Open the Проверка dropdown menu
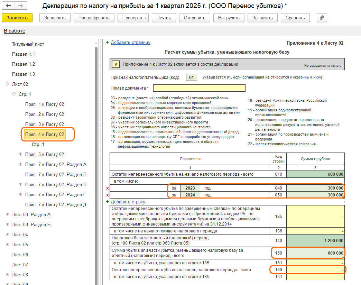This screenshot has height=285, width=361. (x=133, y=18)
